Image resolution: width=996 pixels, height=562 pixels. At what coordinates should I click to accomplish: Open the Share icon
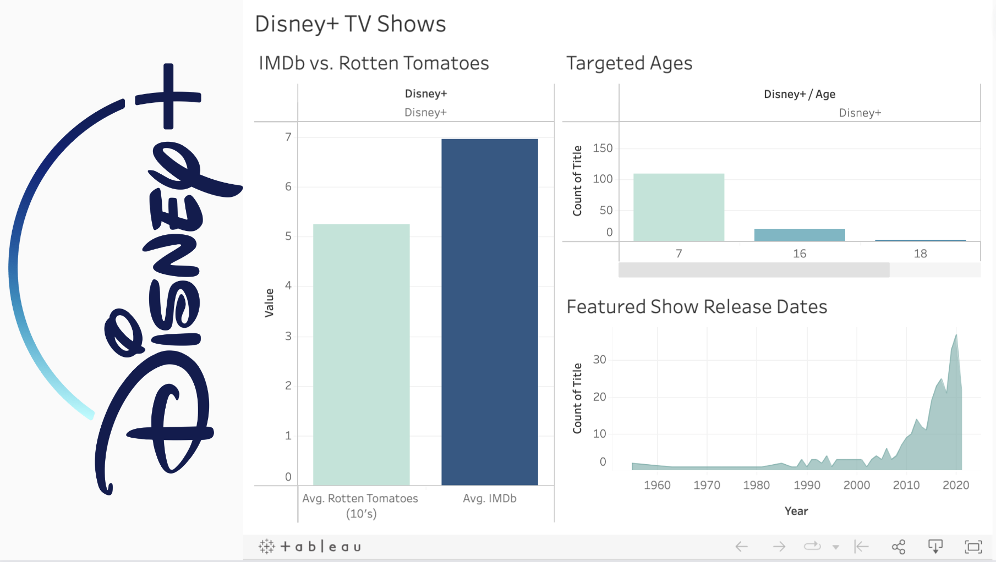(899, 547)
